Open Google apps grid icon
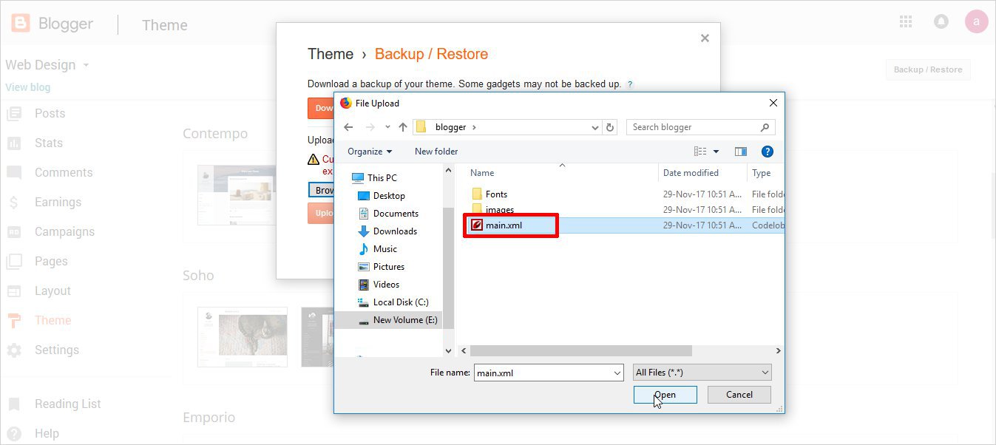The width and height of the screenshot is (996, 445). pyautogui.click(x=906, y=21)
